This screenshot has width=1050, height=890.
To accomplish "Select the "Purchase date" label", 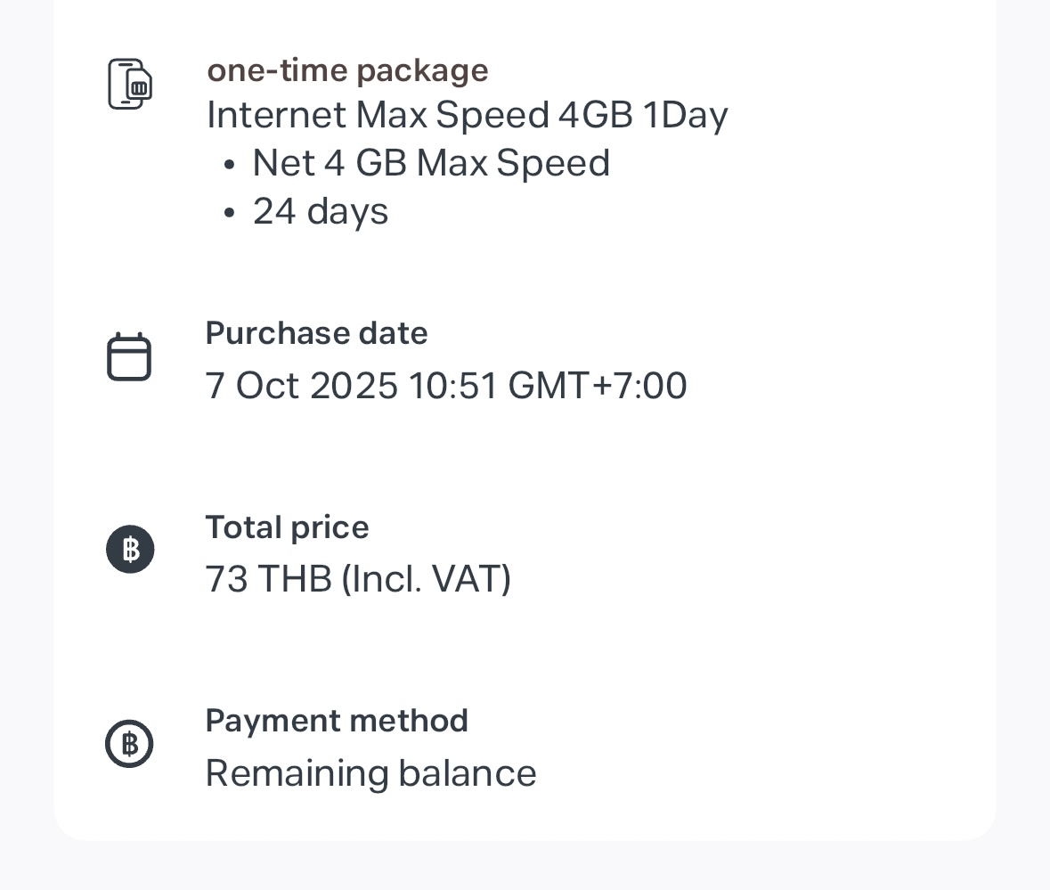I will coord(316,333).
